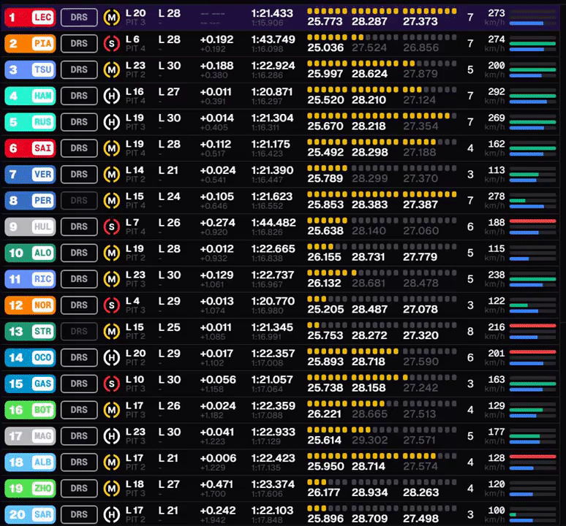Click the medium tyre icon in SAI row
This screenshot has height=526, width=566.
coord(112,148)
